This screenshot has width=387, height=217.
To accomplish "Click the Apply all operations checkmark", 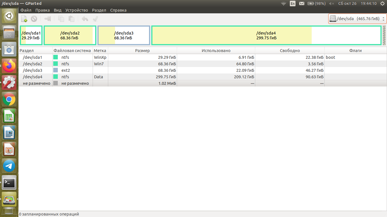I will (x=95, y=19).
